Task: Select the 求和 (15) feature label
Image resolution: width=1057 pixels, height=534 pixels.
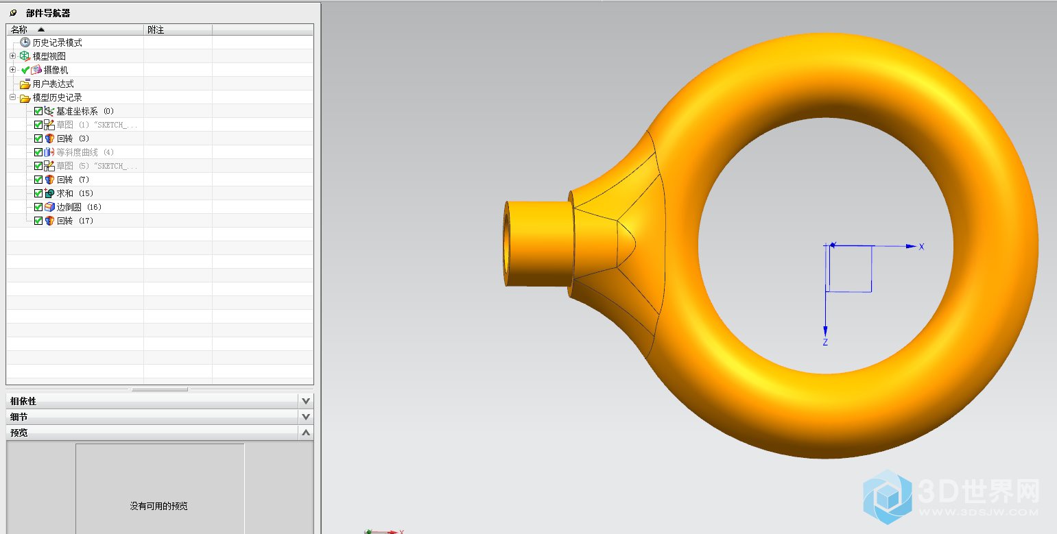Action: (x=75, y=193)
